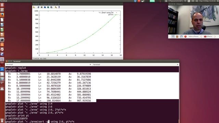
Task: Click the Cheese webcam preview
Action: pyautogui.click(x=193, y=20)
